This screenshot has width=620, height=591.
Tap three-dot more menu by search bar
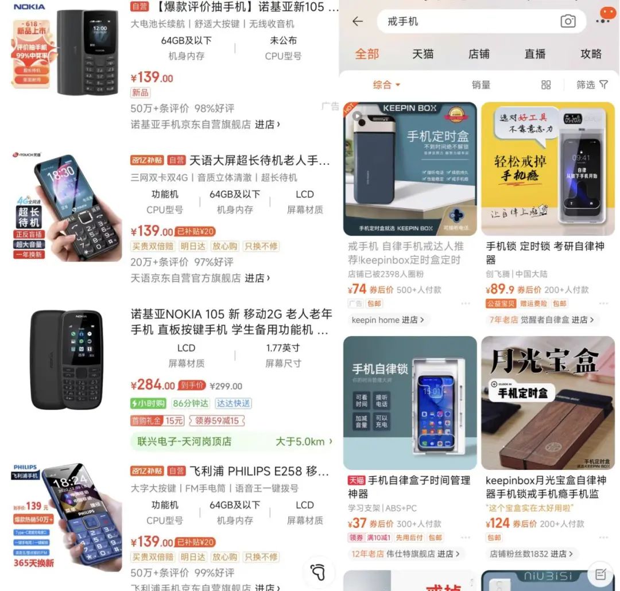603,21
